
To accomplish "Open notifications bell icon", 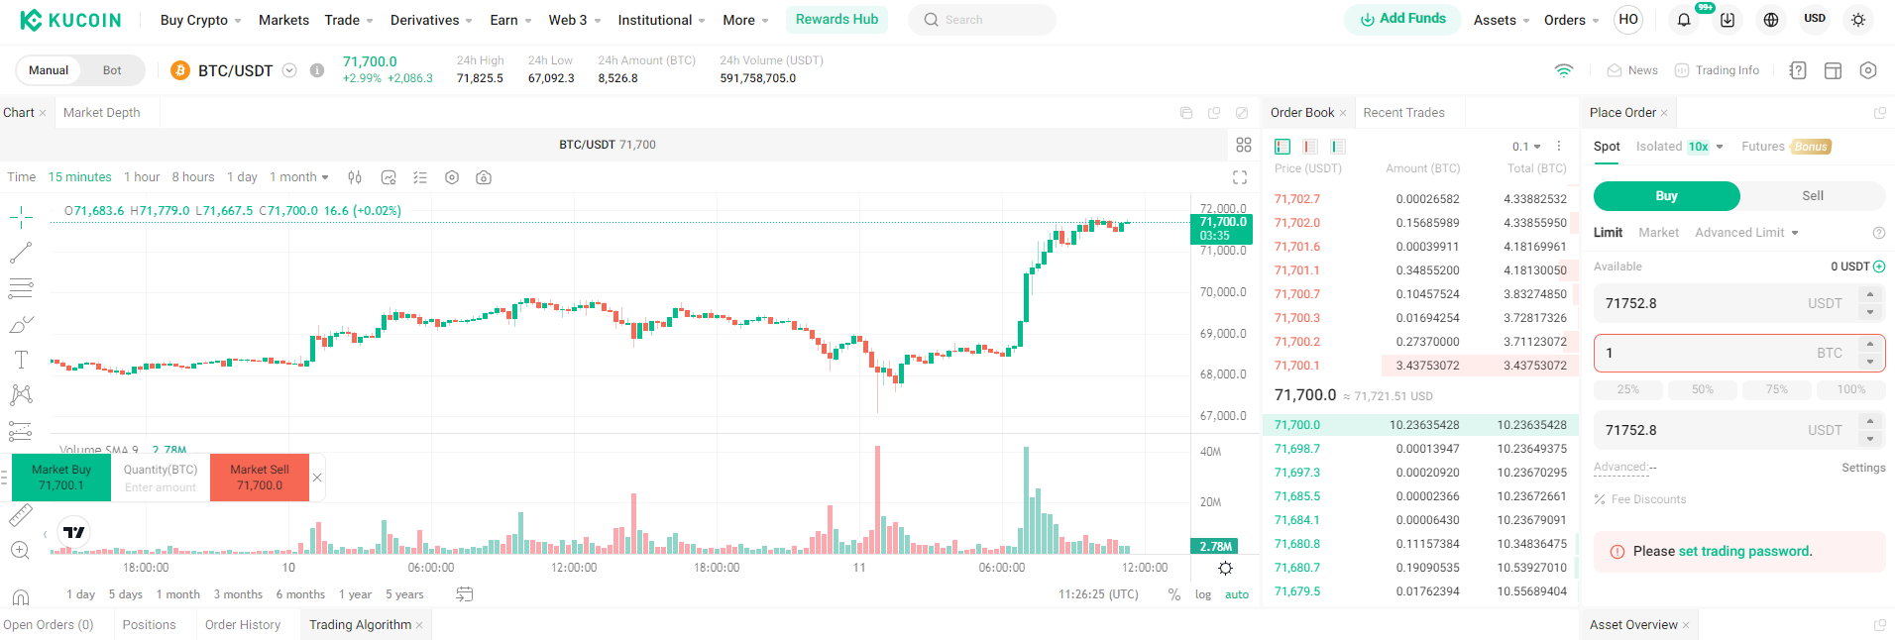I will (1684, 20).
